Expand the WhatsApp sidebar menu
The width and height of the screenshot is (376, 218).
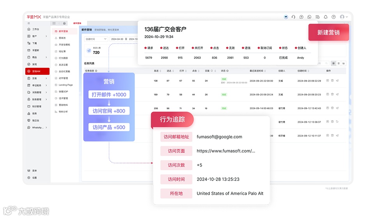[x=38, y=128]
